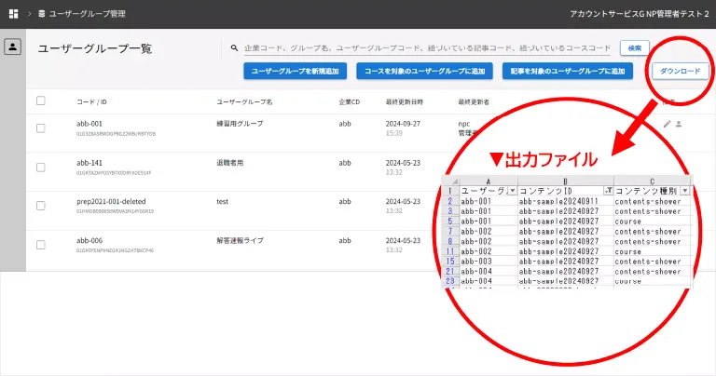Click company code abb in abb-141 row
The image size is (716, 376).
click(345, 163)
